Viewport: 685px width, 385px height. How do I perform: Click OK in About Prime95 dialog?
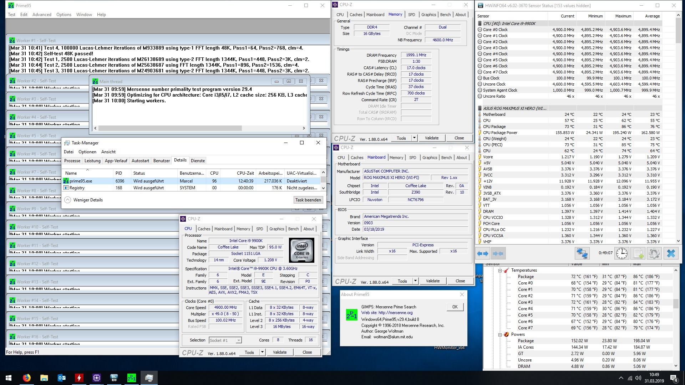click(x=455, y=307)
